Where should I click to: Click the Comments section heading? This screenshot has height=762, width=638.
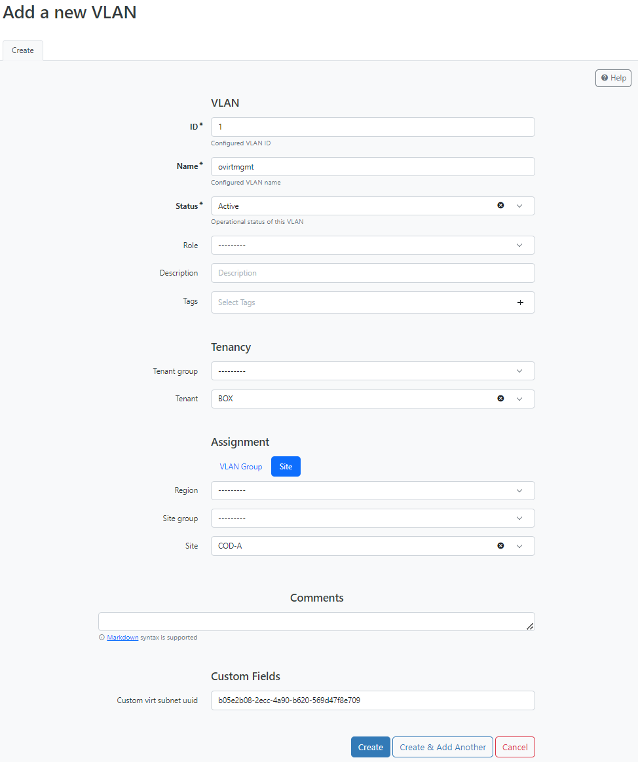tap(316, 598)
